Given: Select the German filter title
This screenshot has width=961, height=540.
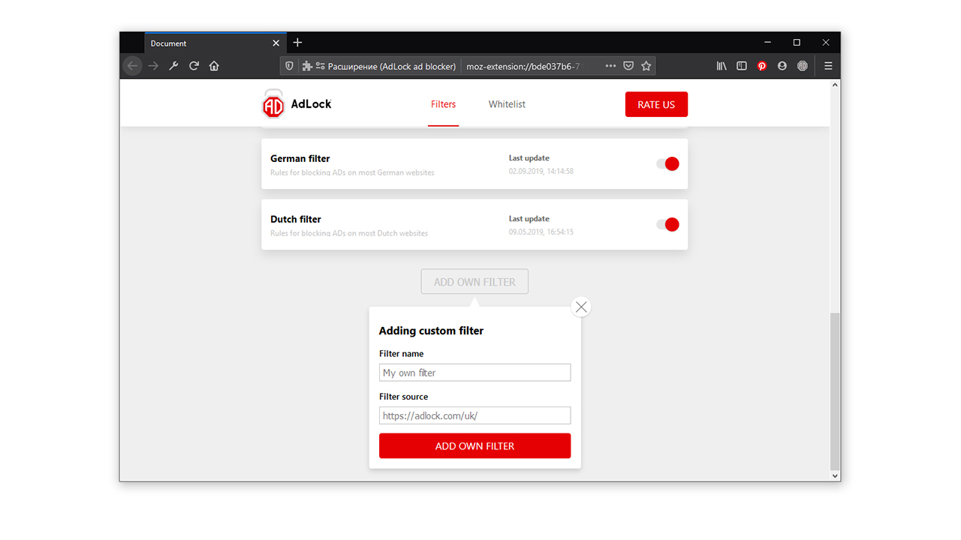Looking at the screenshot, I should [x=300, y=158].
